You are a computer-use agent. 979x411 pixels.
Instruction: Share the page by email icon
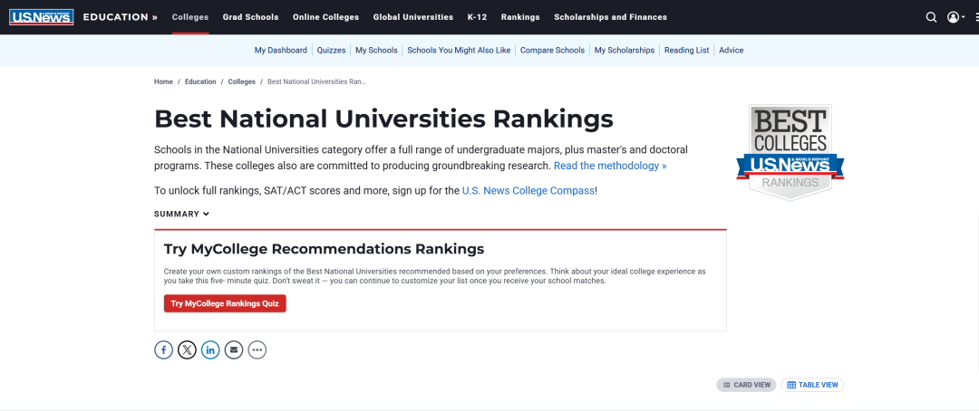[234, 349]
